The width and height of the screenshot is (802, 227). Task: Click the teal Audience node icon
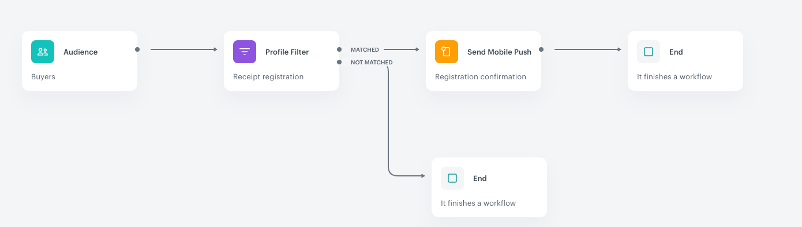43,52
